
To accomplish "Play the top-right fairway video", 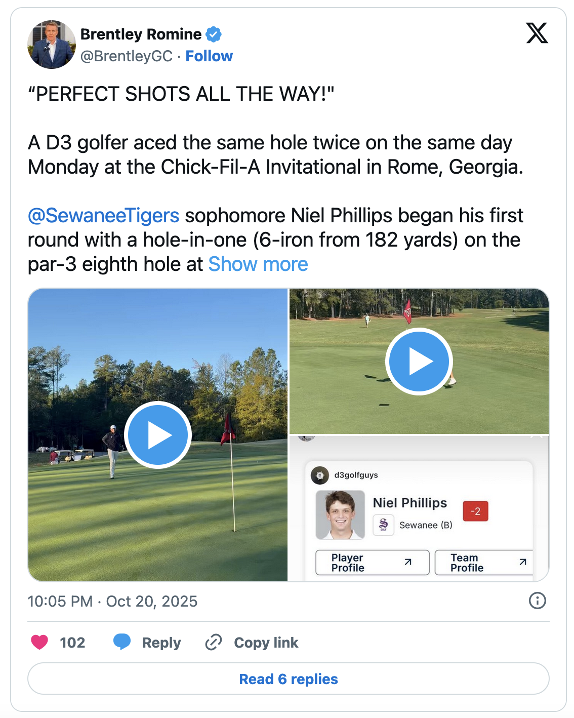I will 419,362.
